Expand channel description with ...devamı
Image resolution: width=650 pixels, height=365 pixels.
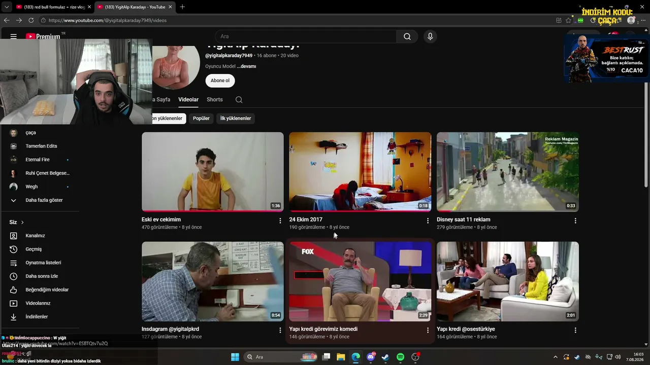pos(246,66)
